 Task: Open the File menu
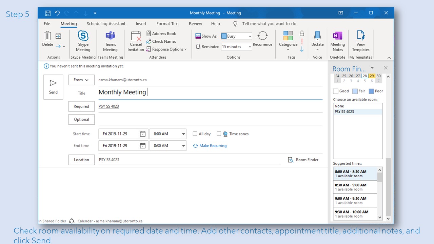coord(47,24)
